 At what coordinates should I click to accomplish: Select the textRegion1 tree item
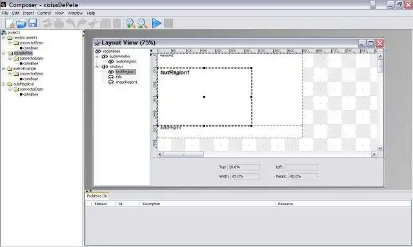click(x=126, y=72)
